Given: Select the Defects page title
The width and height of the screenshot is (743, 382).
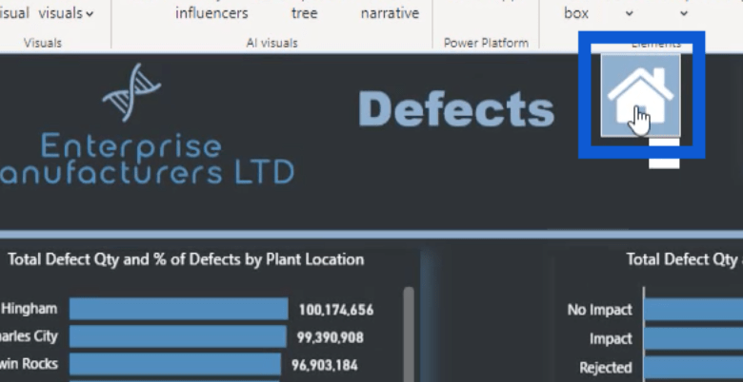Looking at the screenshot, I should point(456,110).
